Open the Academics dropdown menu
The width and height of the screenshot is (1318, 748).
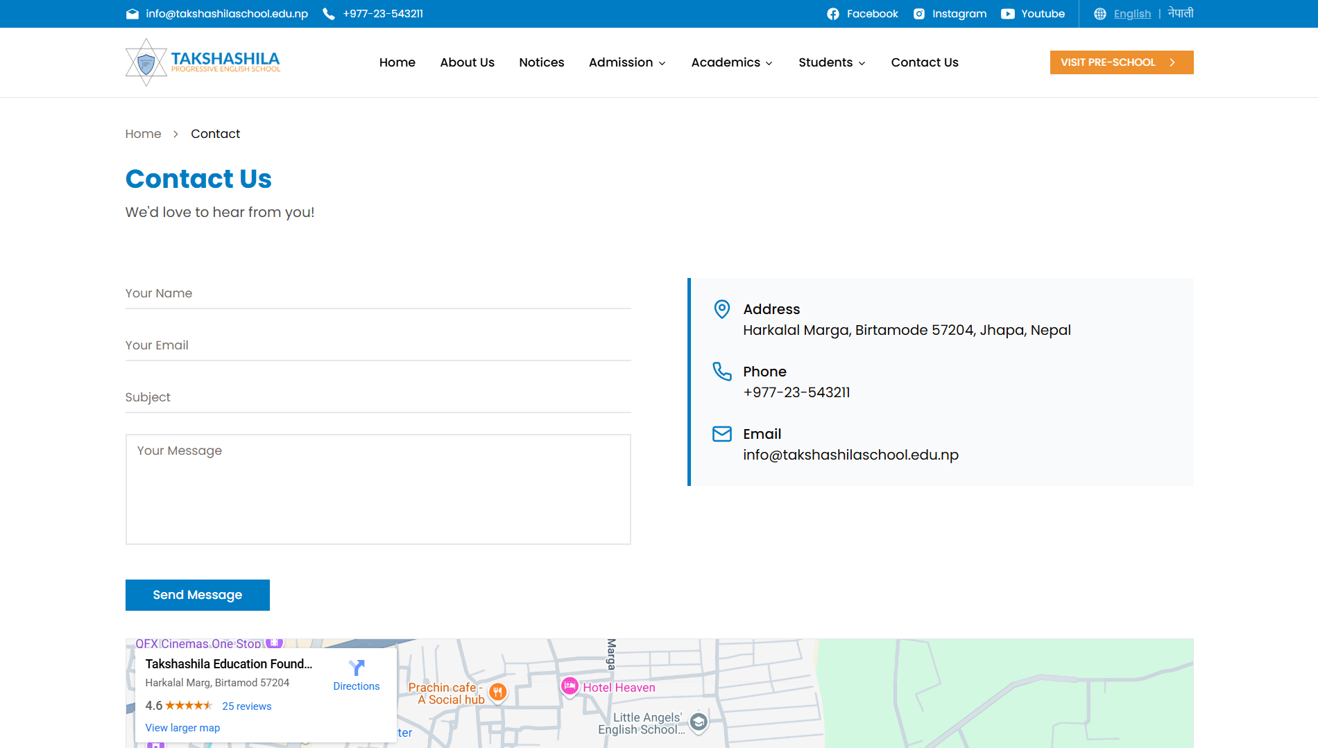[x=732, y=62]
